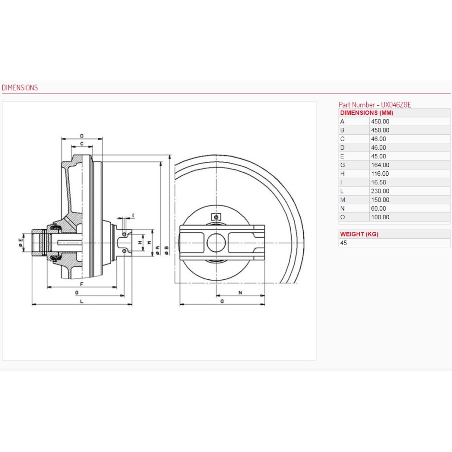
Task: Click the center hub circle in the side view
Action: point(217,243)
